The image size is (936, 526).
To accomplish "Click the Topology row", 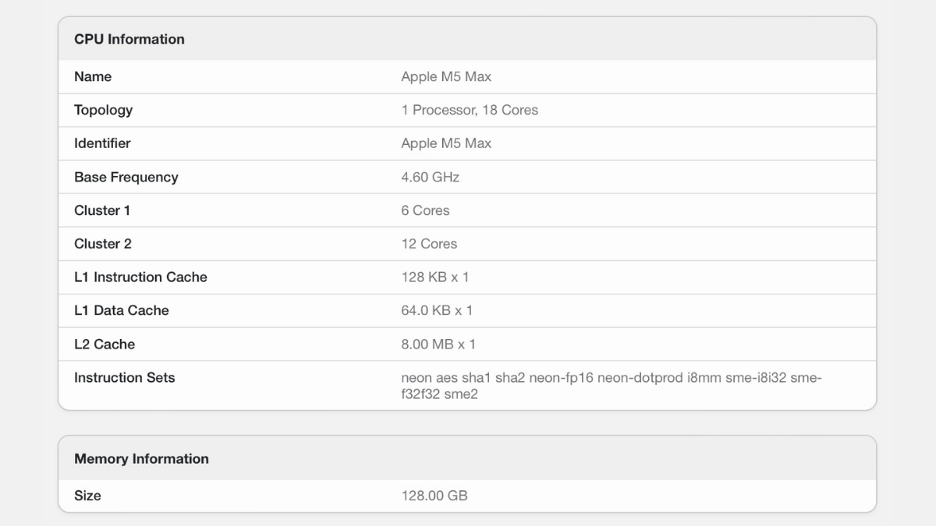I will point(103,110).
